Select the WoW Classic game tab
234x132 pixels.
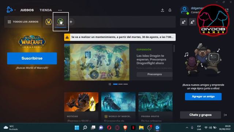[60, 22]
